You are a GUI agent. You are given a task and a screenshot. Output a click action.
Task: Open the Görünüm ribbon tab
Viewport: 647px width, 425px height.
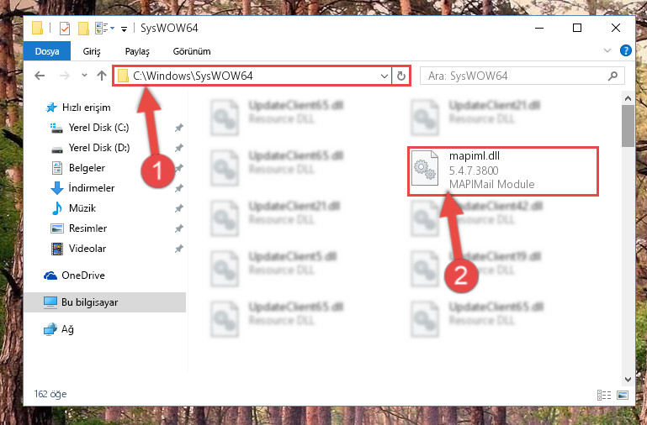(x=192, y=51)
